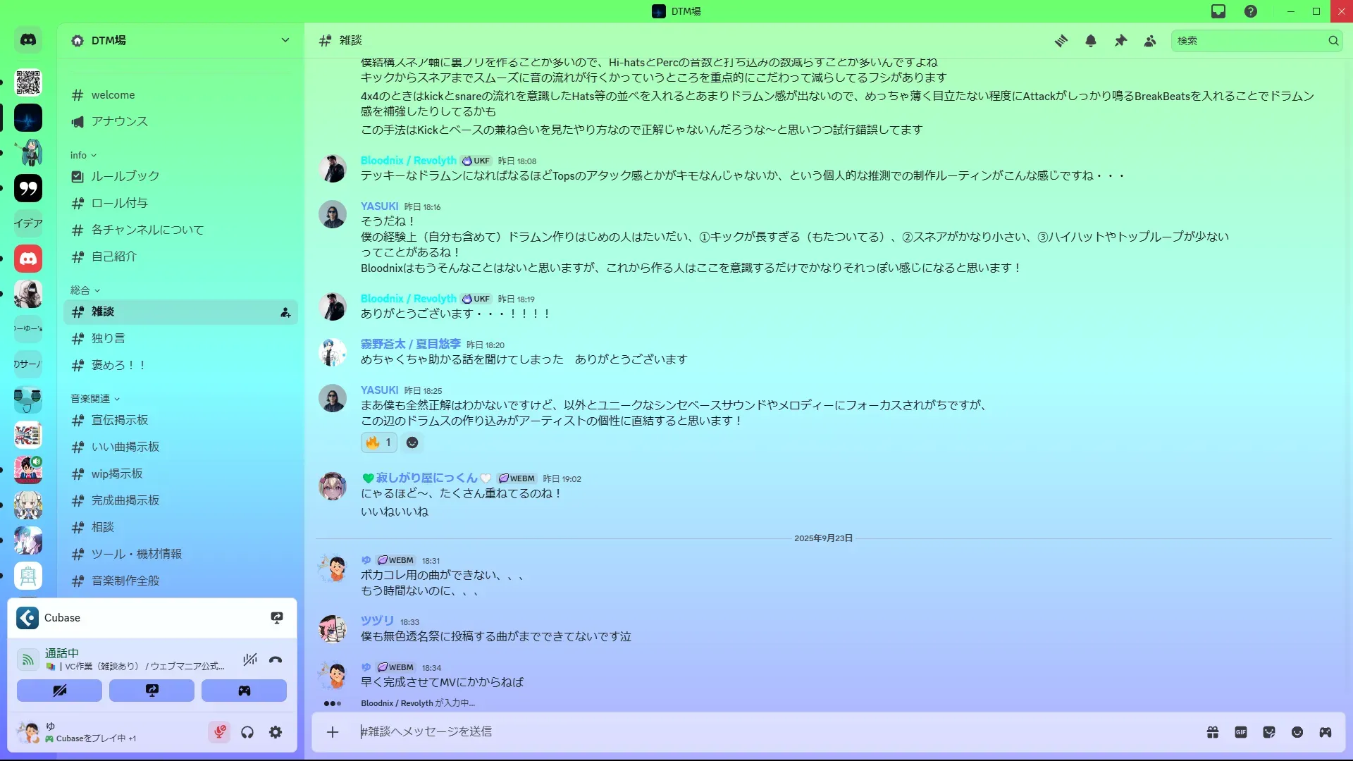Click the fire reaction on YASUKI's message
Image resolution: width=1353 pixels, height=761 pixels.
(379, 443)
